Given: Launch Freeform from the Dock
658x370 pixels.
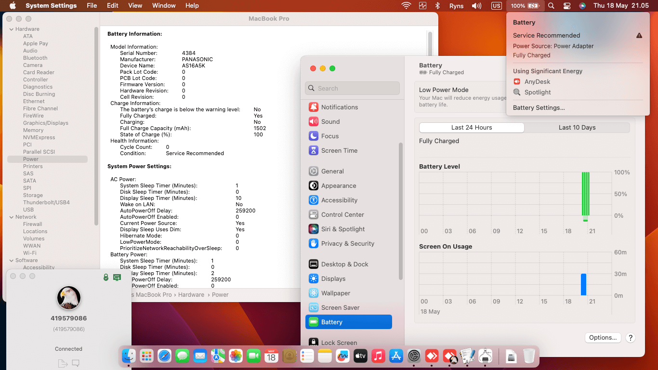Looking at the screenshot, I should coord(342,356).
